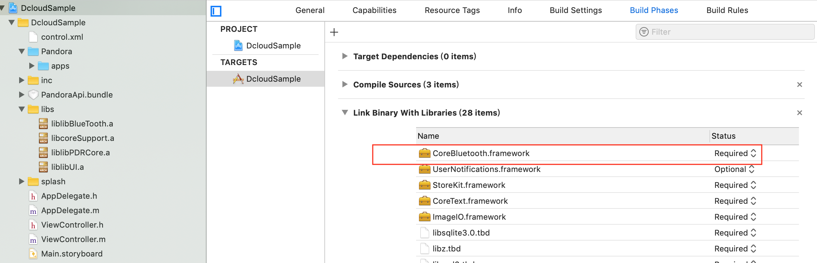Delete the Compile Sources phase
Image resolution: width=817 pixels, height=263 pixels.
(x=799, y=85)
